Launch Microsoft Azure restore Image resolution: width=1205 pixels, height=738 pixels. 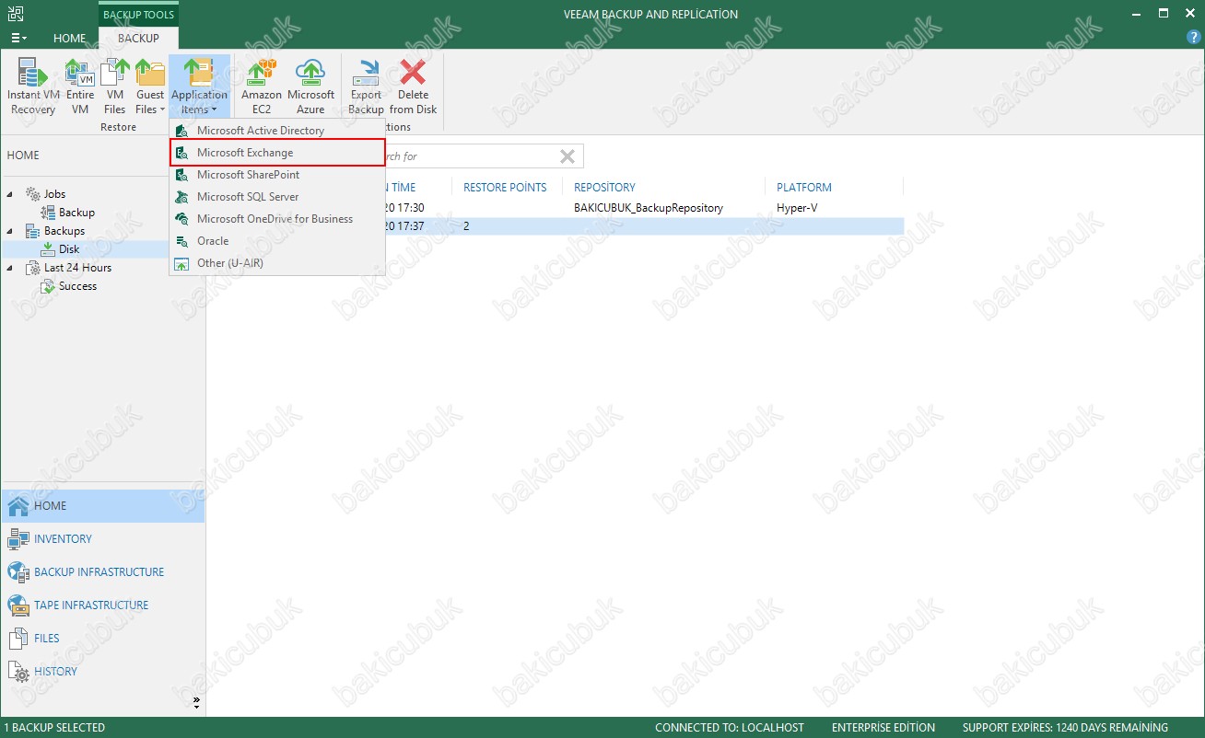click(x=310, y=86)
